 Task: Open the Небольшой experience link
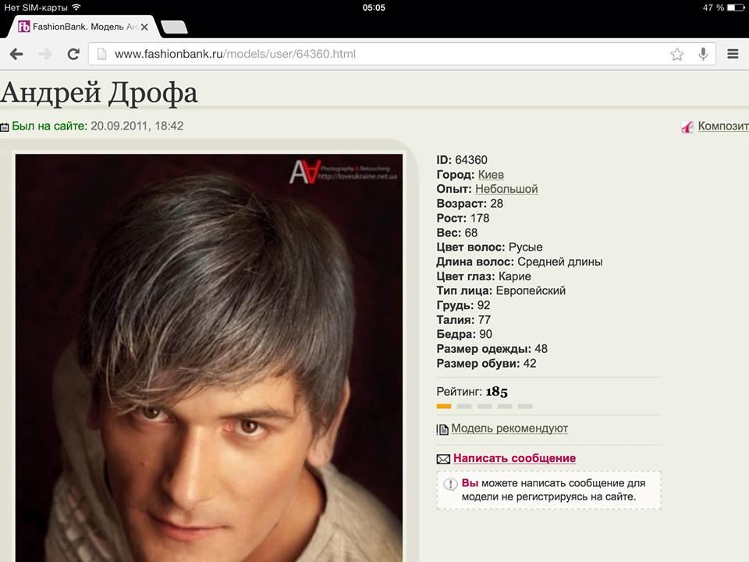tap(506, 189)
